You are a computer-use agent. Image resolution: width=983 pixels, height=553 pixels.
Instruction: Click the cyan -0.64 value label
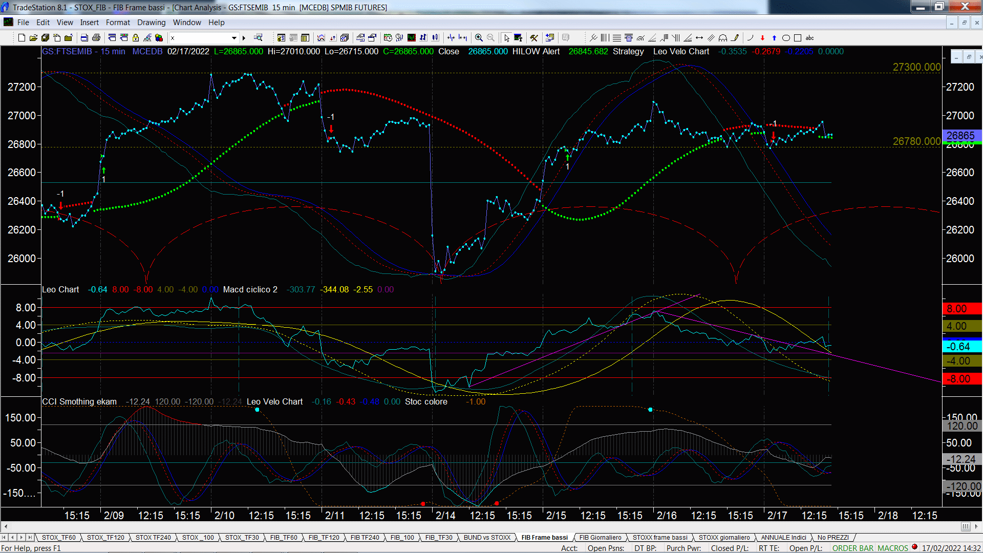pyautogui.click(x=962, y=347)
